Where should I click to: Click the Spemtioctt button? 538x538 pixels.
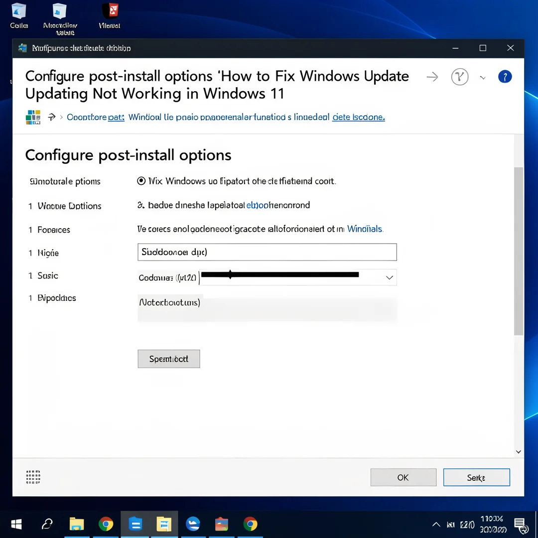(x=169, y=359)
